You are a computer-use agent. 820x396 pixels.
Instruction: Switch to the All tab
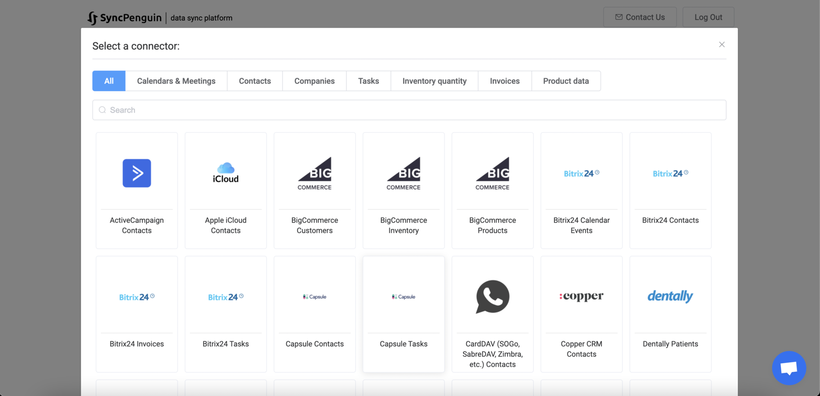tap(109, 81)
